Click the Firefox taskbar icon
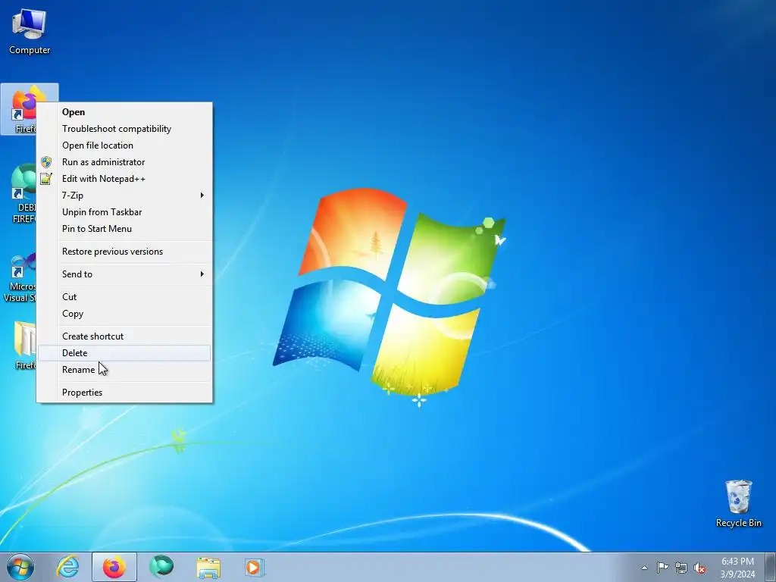The image size is (776, 582). tap(114, 567)
